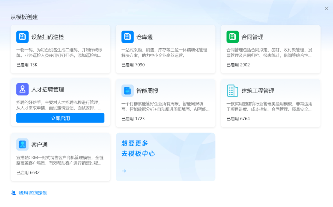
Task: Open the 合同管理 template description
Action: [269, 53]
